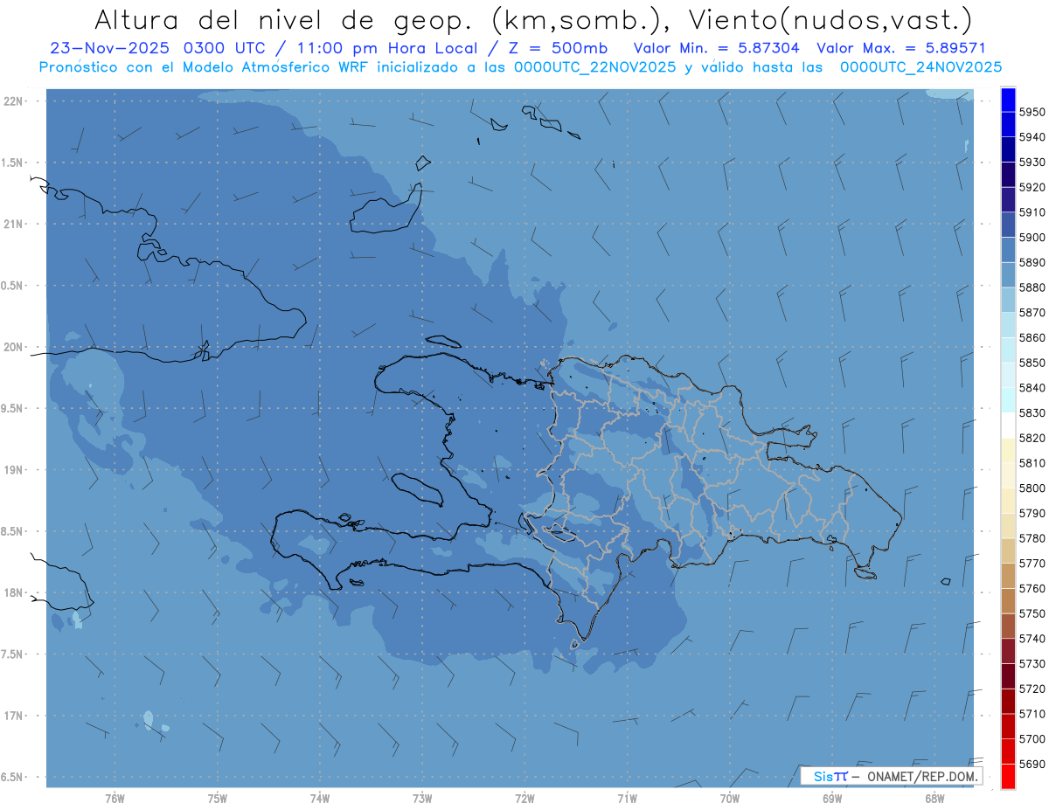This screenshot has height=810, width=1049.
Task: Click the color bar value '5850'
Action: point(1032,363)
